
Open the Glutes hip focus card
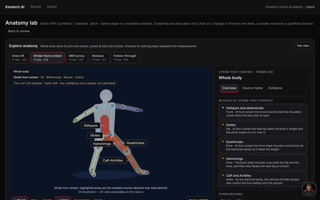tap(263, 129)
